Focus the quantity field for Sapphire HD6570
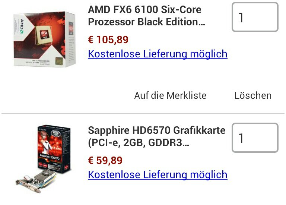Image resolution: width=286 pixels, height=205 pixels. click(x=255, y=138)
